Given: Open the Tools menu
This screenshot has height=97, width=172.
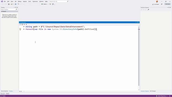Looking at the screenshot, I should [x=30, y=1].
